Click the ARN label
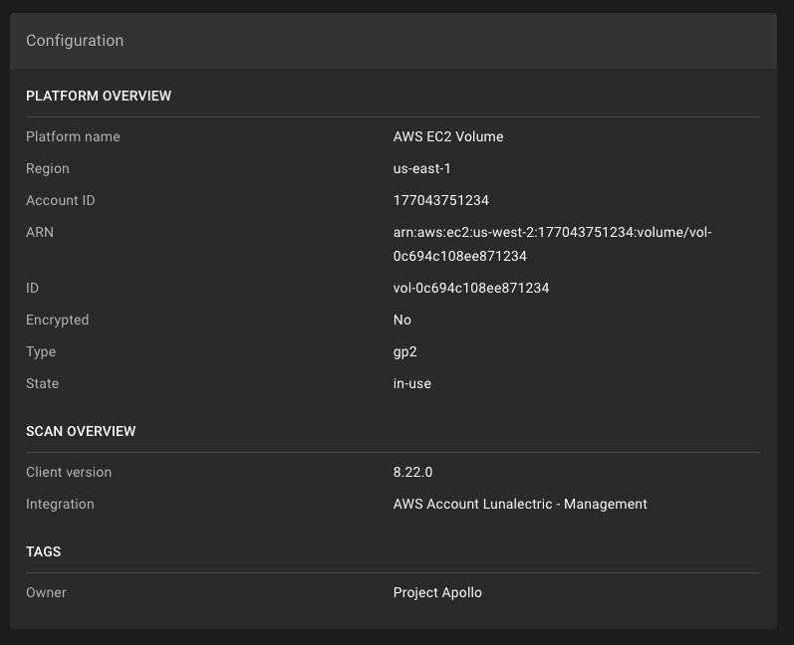 pyautogui.click(x=40, y=232)
